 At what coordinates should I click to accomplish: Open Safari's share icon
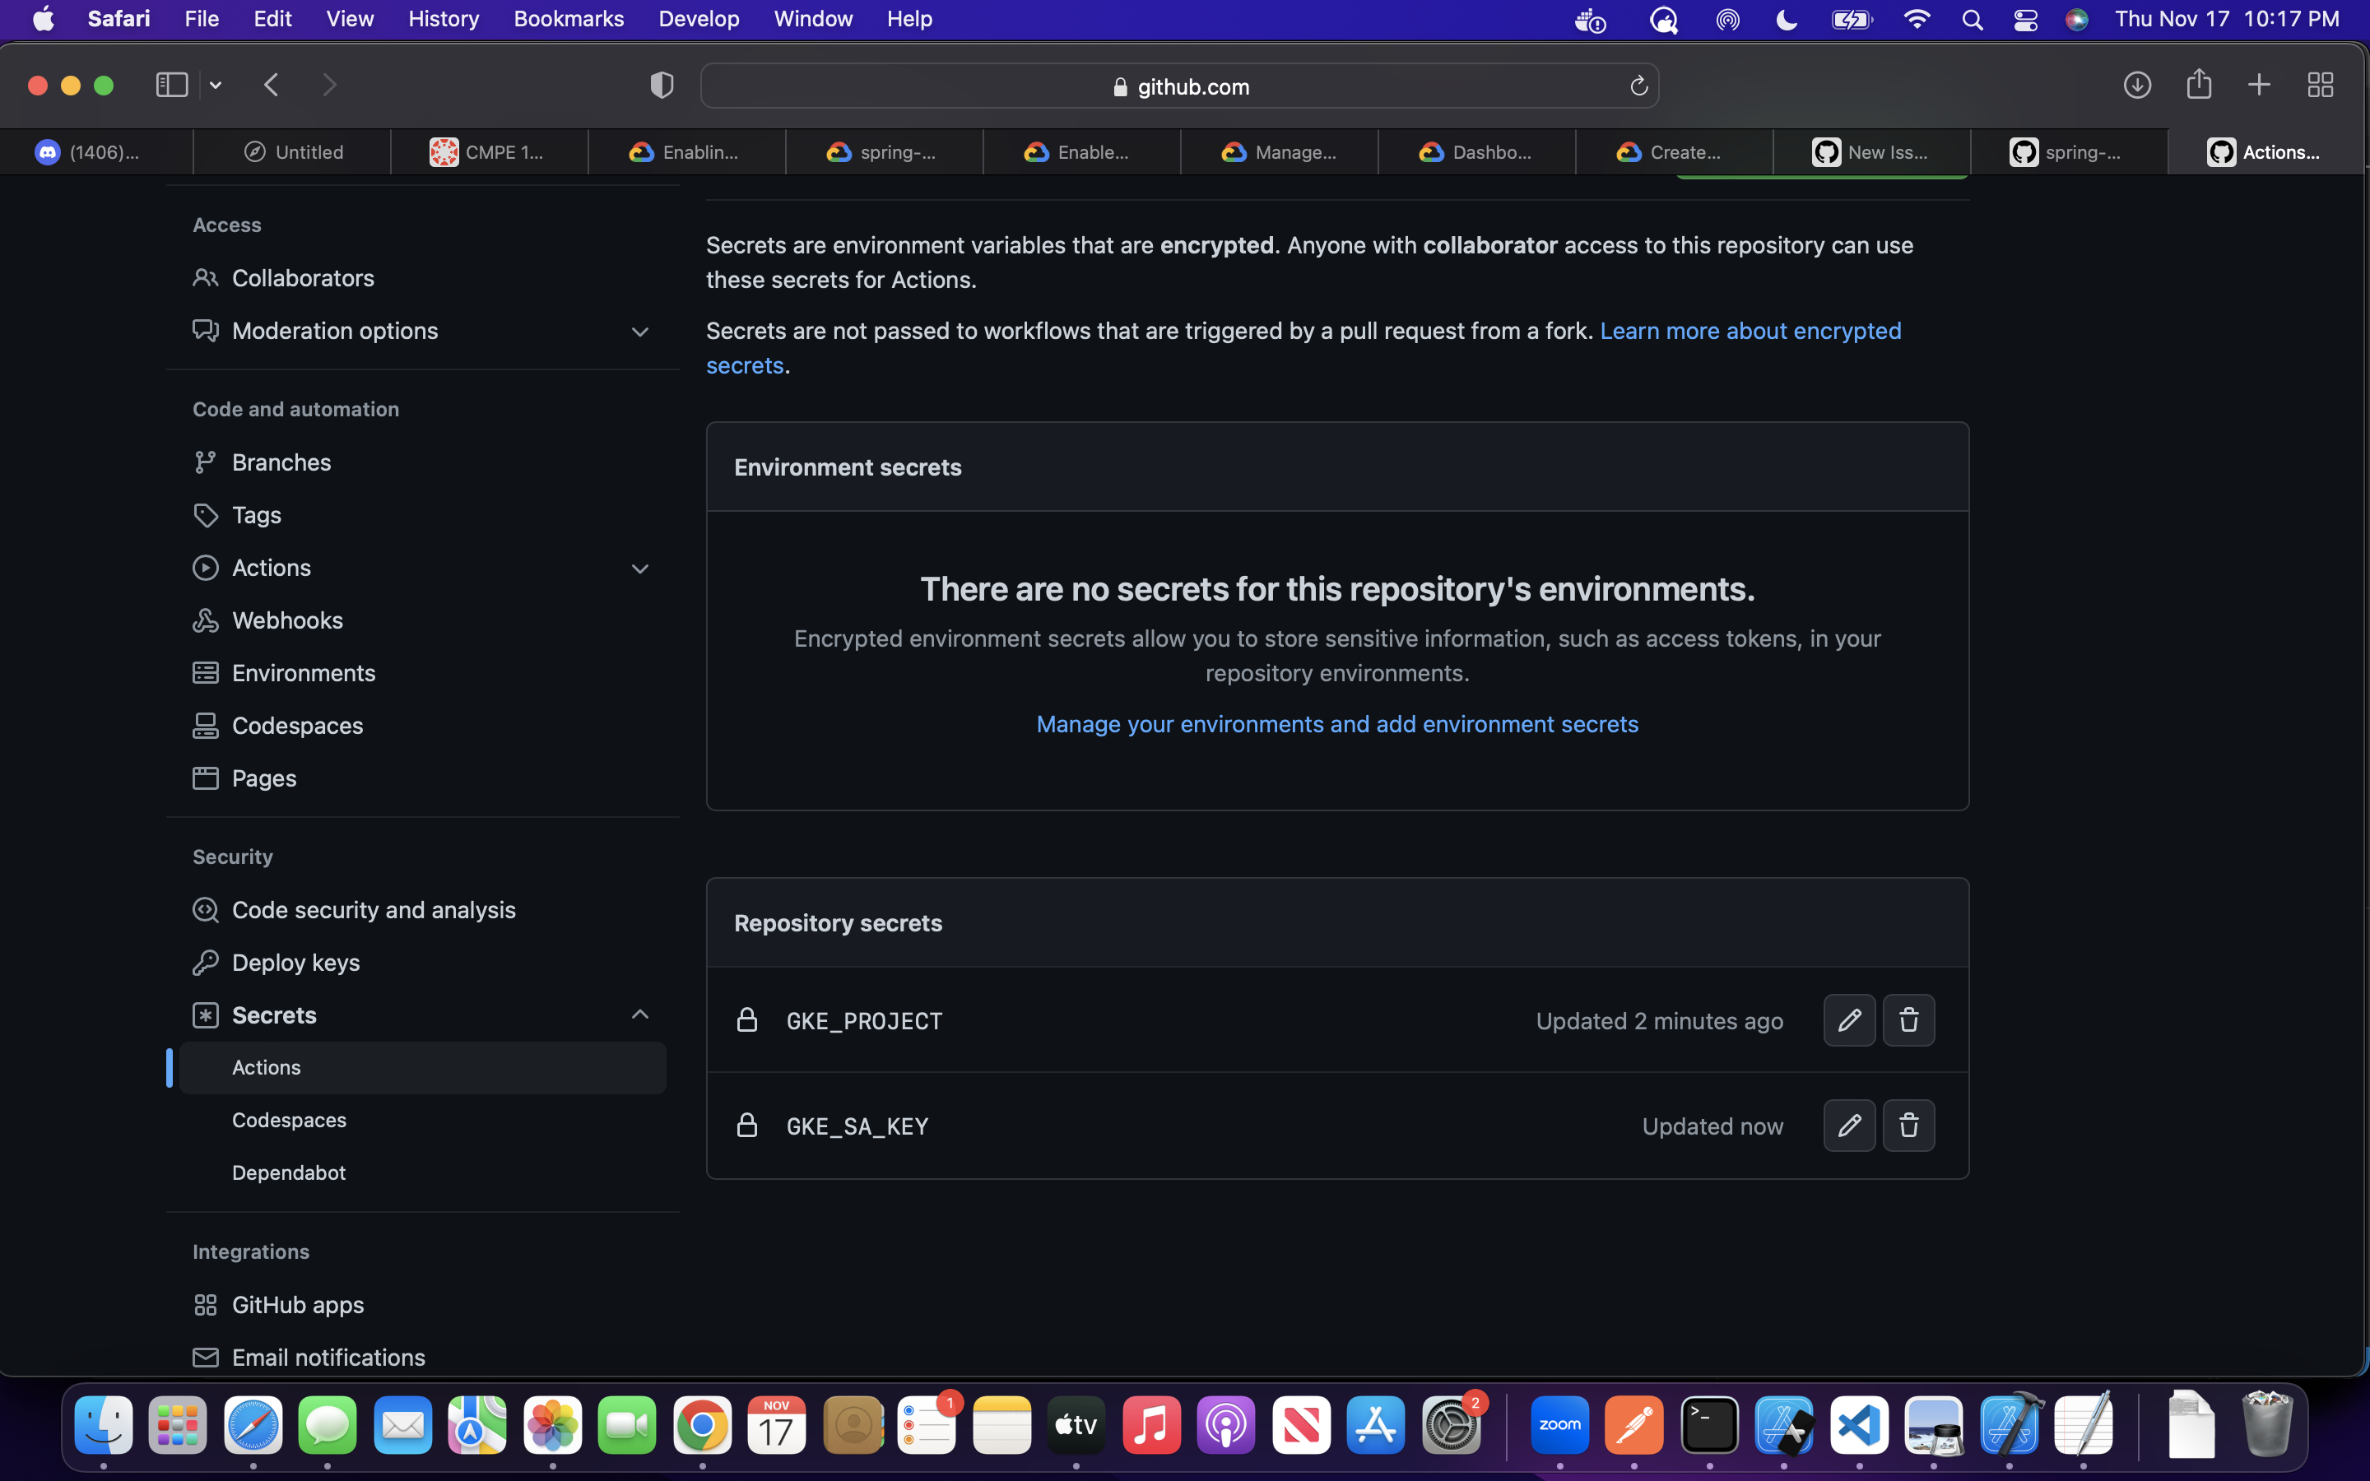(2199, 84)
